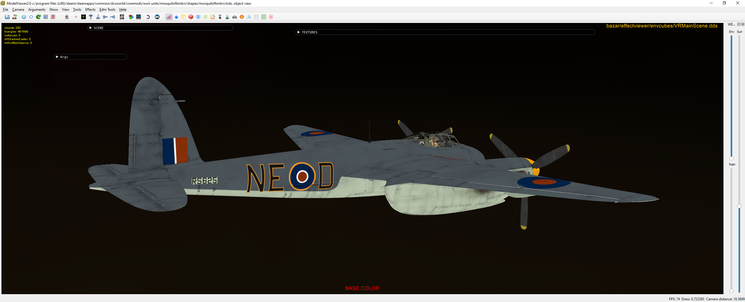Click the purple undo arrow icon
745x302 pixels.
(148, 17)
